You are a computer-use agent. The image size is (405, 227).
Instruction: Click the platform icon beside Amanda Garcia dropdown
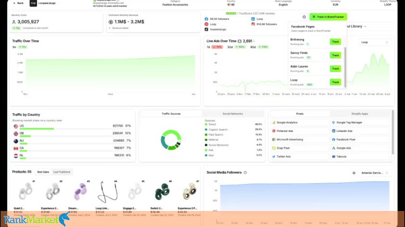tap(354, 173)
